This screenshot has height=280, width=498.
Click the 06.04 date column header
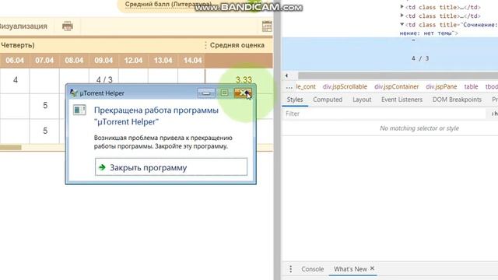coord(15,61)
